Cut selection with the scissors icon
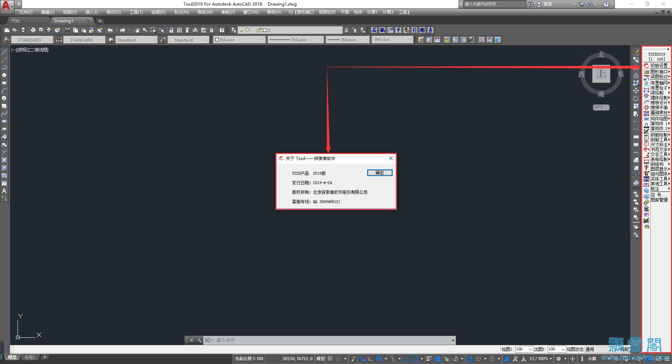 tap(68, 30)
